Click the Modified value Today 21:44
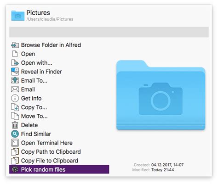The height and width of the screenshot is (184, 218). [x=163, y=170]
